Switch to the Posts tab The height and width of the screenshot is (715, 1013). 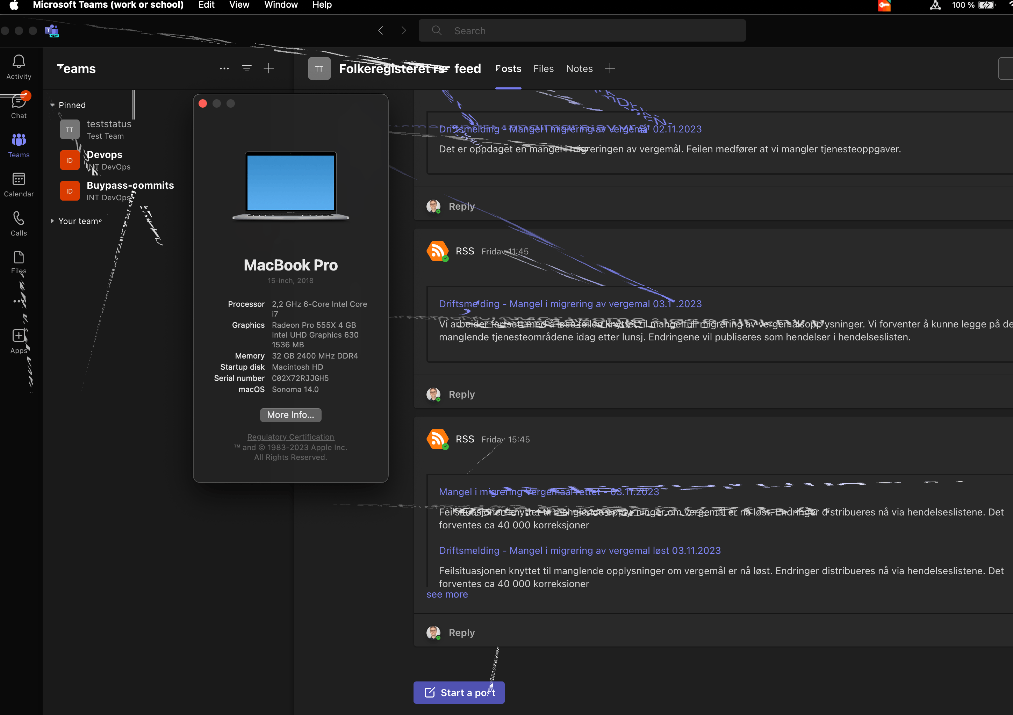(508, 68)
